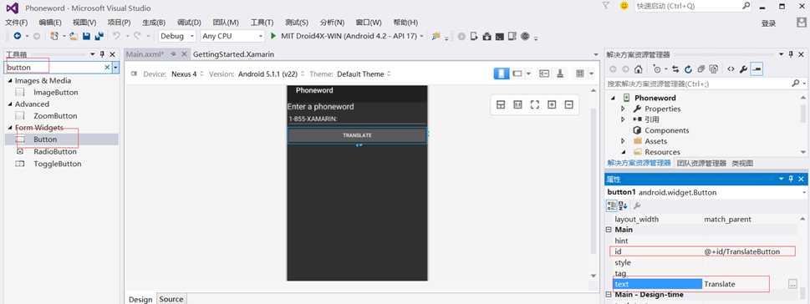The width and height of the screenshot is (810, 304).
Task: Expand the Assets folder node
Action: [623, 141]
